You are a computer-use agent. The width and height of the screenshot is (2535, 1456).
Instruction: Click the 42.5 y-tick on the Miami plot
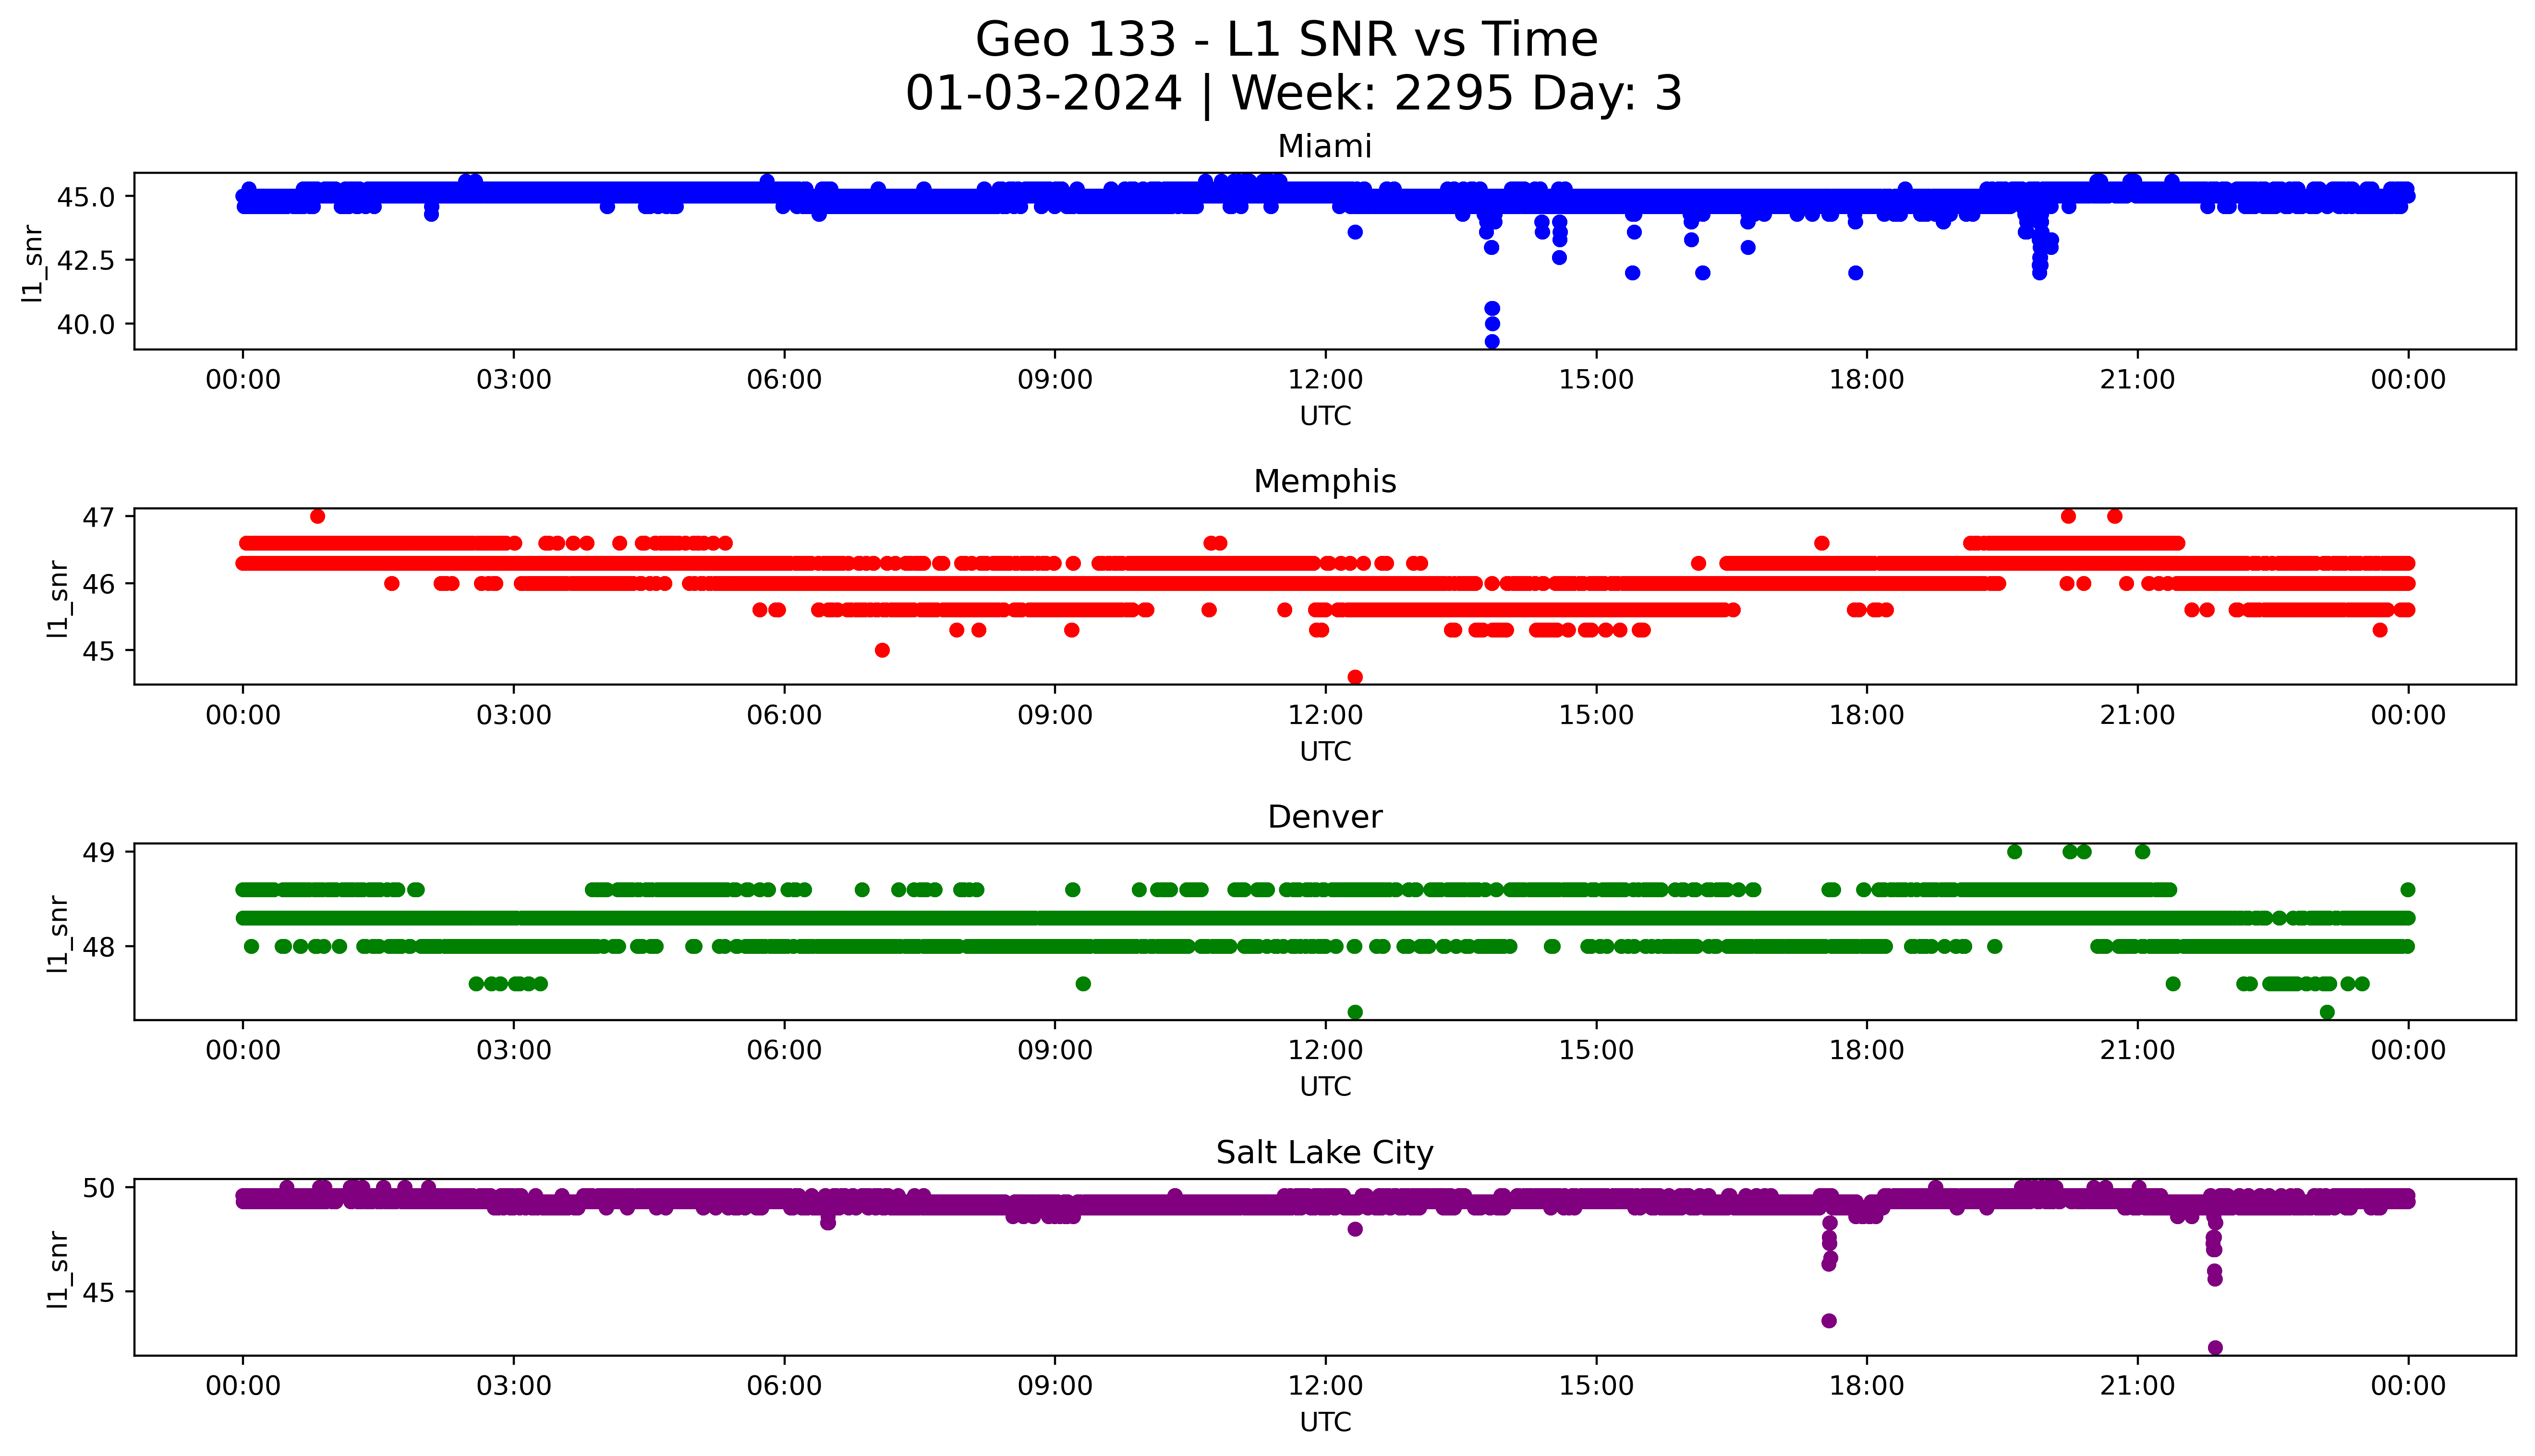click(x=85, y=261)
